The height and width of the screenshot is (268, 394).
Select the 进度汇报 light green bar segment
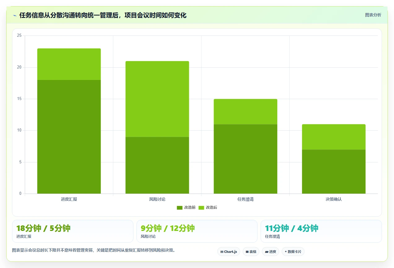69,64
